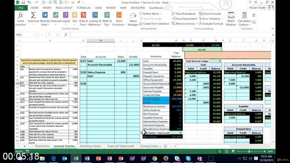Image resolution: width=290 pixels, height=163 pixels.
Task: Open Math & Trig functions
Action: (x=107, y=19)
